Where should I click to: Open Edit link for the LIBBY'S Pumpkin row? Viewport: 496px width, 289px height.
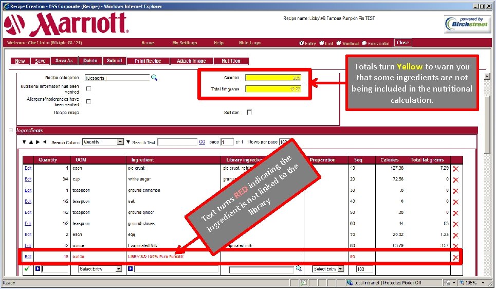28,257
